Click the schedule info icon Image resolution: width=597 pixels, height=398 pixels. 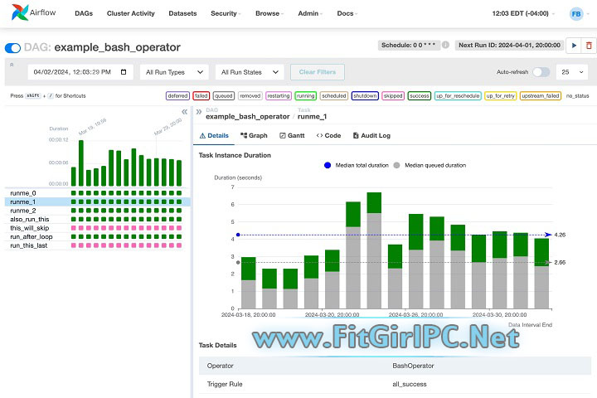[446, 45]
